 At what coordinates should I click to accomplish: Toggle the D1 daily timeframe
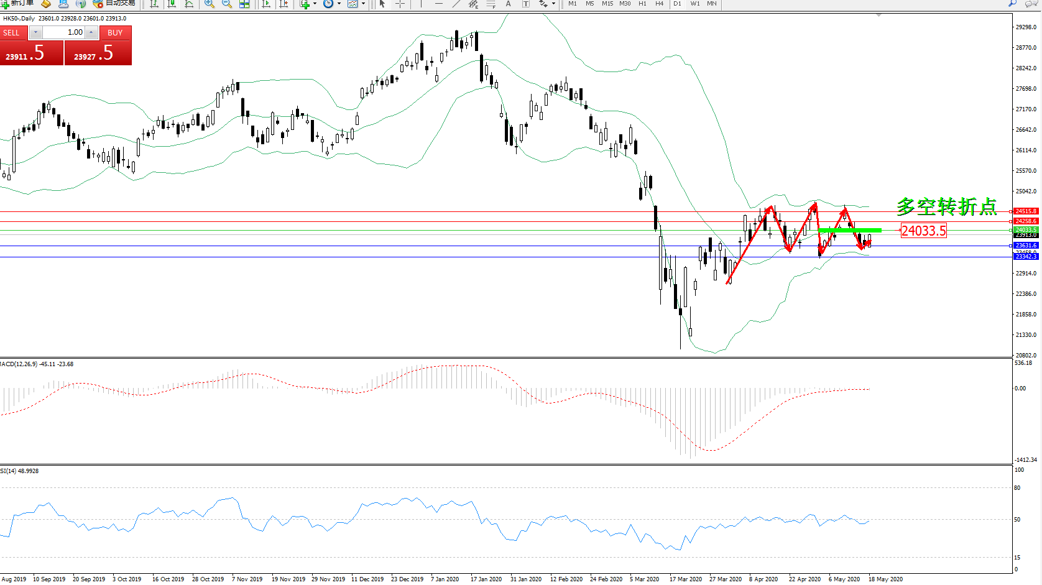point(677,4)
